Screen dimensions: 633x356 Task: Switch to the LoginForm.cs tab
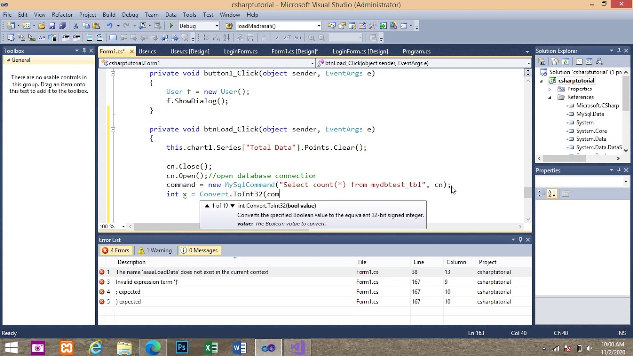click(240, 51)
